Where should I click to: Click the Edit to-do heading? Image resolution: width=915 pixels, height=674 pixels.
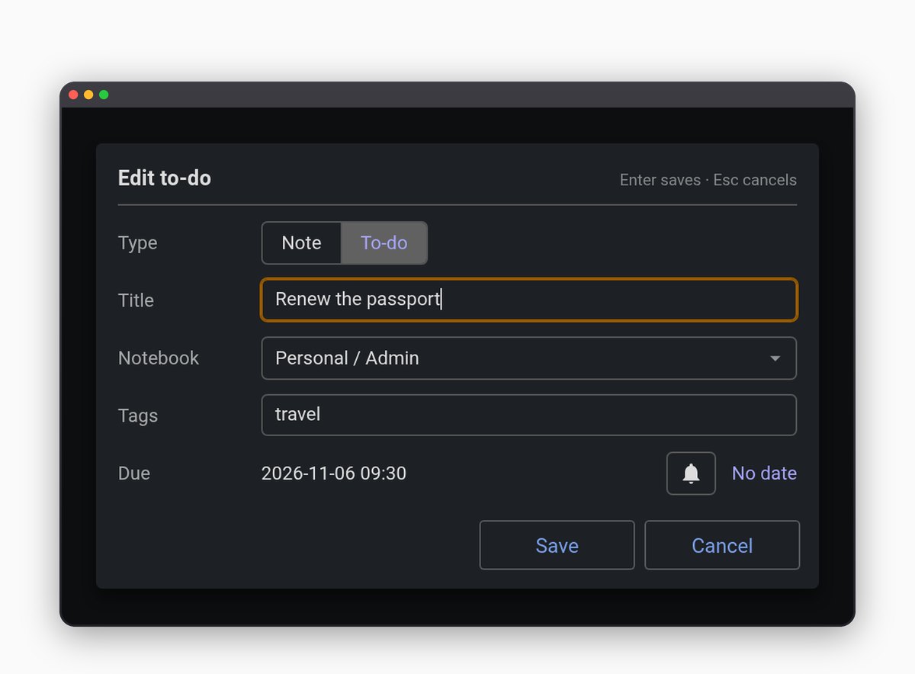(x=165, y=178)
